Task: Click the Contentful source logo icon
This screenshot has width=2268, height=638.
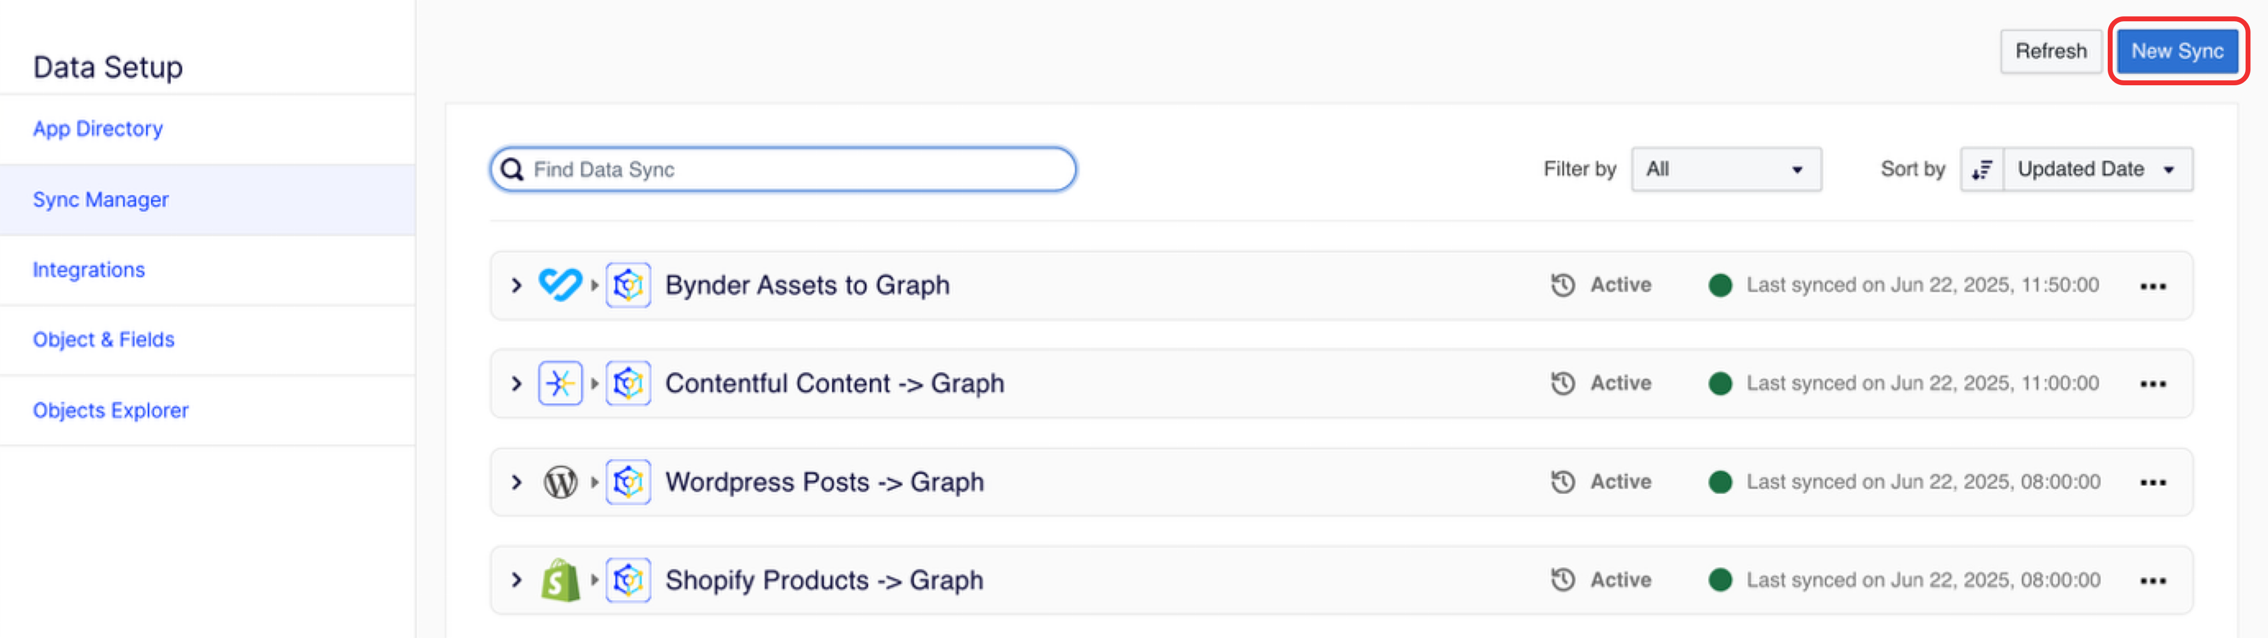Action: coord(560,384)
